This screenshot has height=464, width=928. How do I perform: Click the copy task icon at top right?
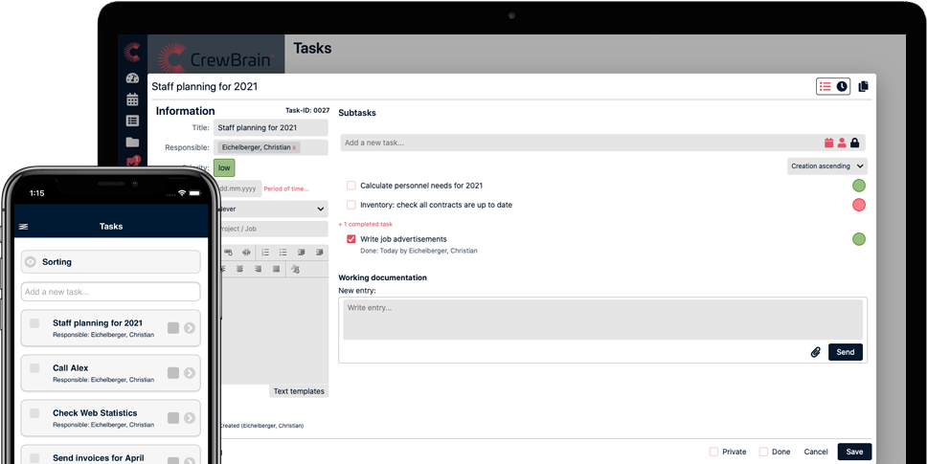tap(863, 86)
